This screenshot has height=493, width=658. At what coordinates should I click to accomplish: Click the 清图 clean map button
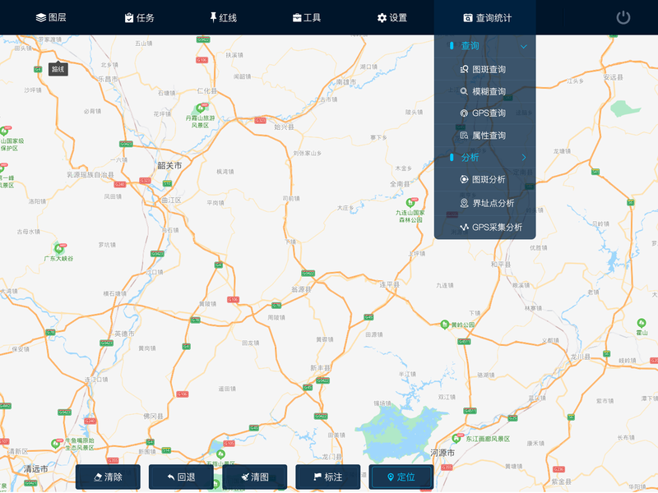[255, 477]
